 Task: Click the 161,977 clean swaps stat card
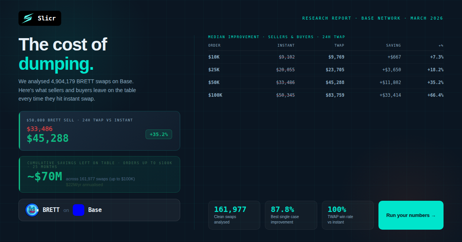pos(234,215)
